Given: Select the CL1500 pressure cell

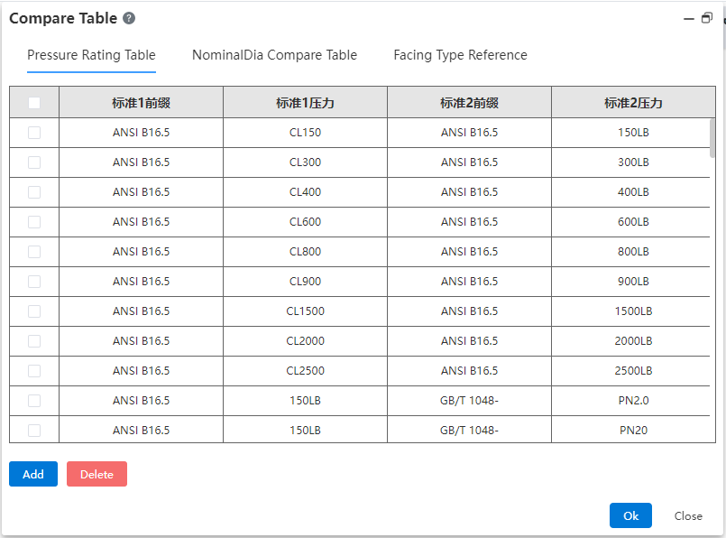Looking at the screenshot, I should 305,311.
